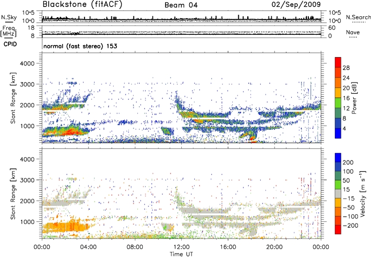Image resolution: width=371 pixels, height=257 pixels.
Task: Click the '20:00' time tick label
Action: [x=274, y=247]
